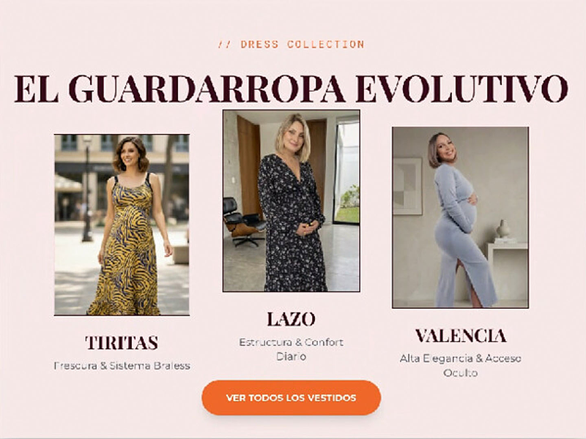The image size is (586, 439).
Task: Click the Estructura & Confort Diario description
Action: tap(291, 349)
